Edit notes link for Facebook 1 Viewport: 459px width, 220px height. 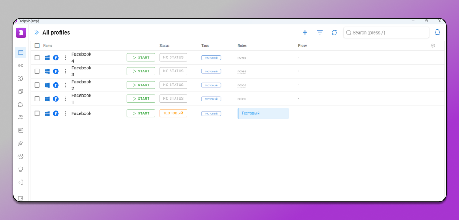point(242,99)
